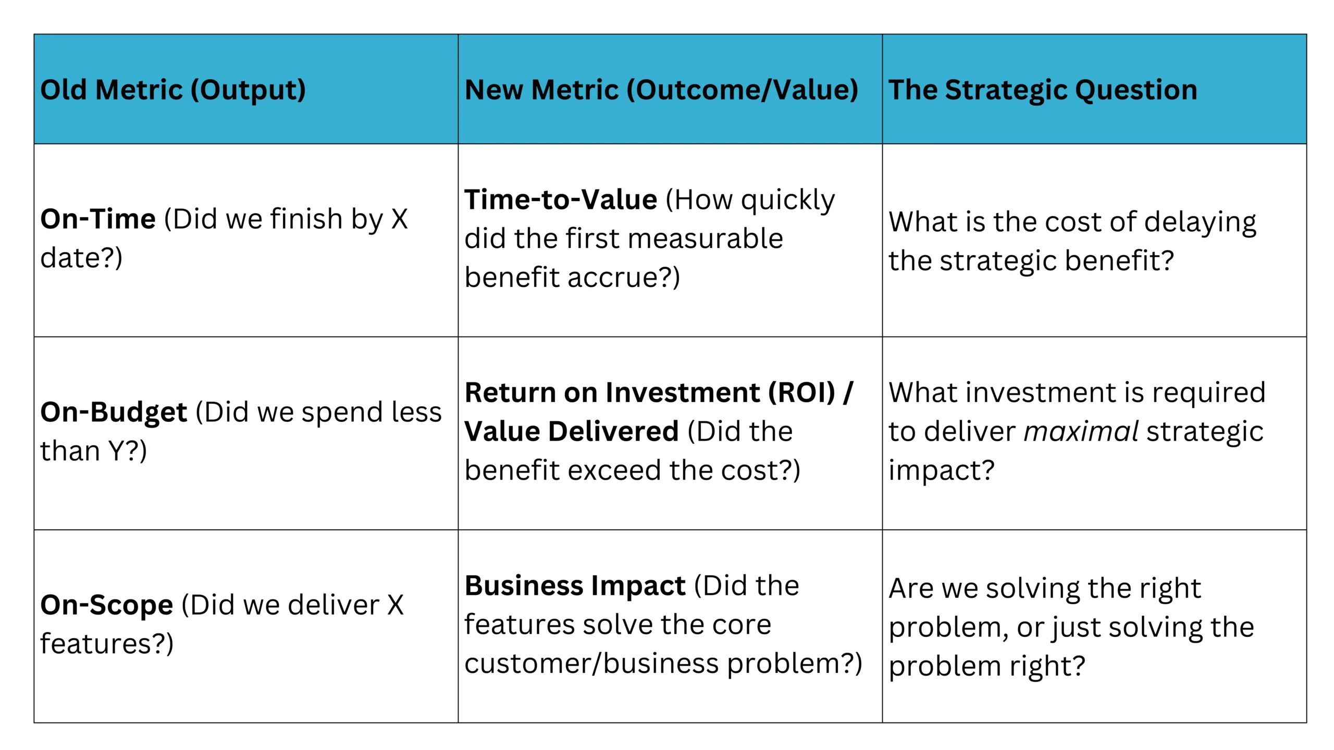The height and width of the screenshot is (750, 1334).
Task: Select the "customer/business problem?)" line
Action: [663, 664]
